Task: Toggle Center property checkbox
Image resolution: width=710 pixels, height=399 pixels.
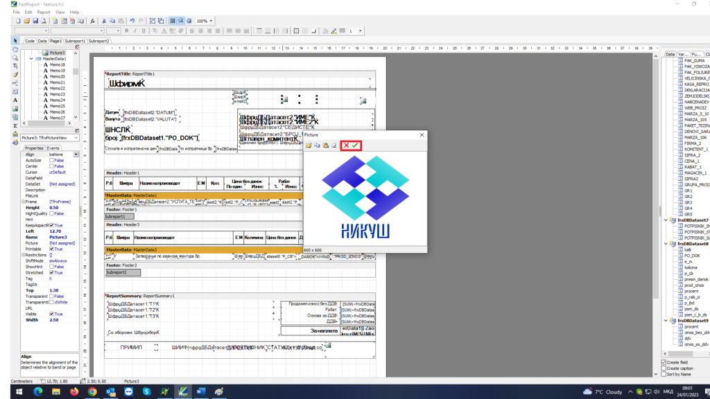Action: [51, 166]
